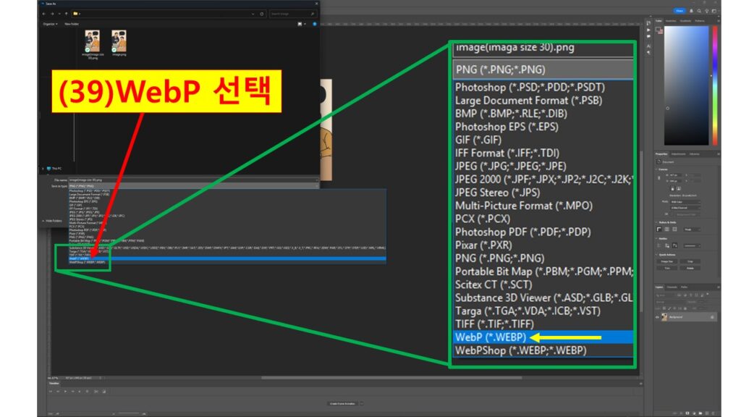Image resolution: width=741 pixels, height=417 pixels.
Task: Collapse the folder pane with Hide Folders
Action: (x=53, y=220)
